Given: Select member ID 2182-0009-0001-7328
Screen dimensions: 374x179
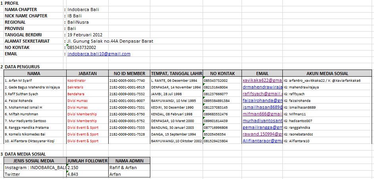Looking at the screenshot, I should [129, 134].
